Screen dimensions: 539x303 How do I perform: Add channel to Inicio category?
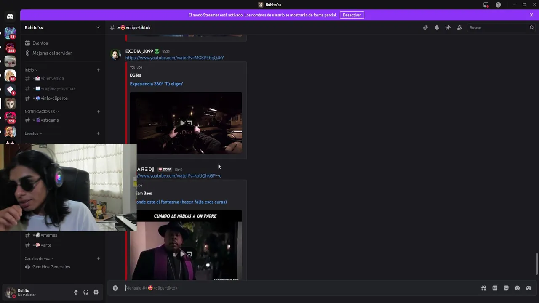(98, 70)
